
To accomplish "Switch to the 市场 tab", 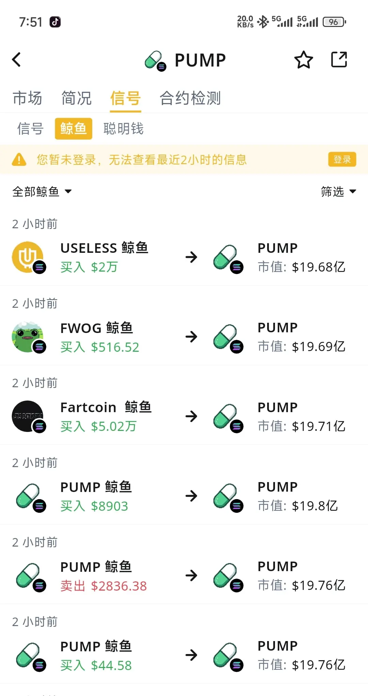I will click(x=27, y=98).
